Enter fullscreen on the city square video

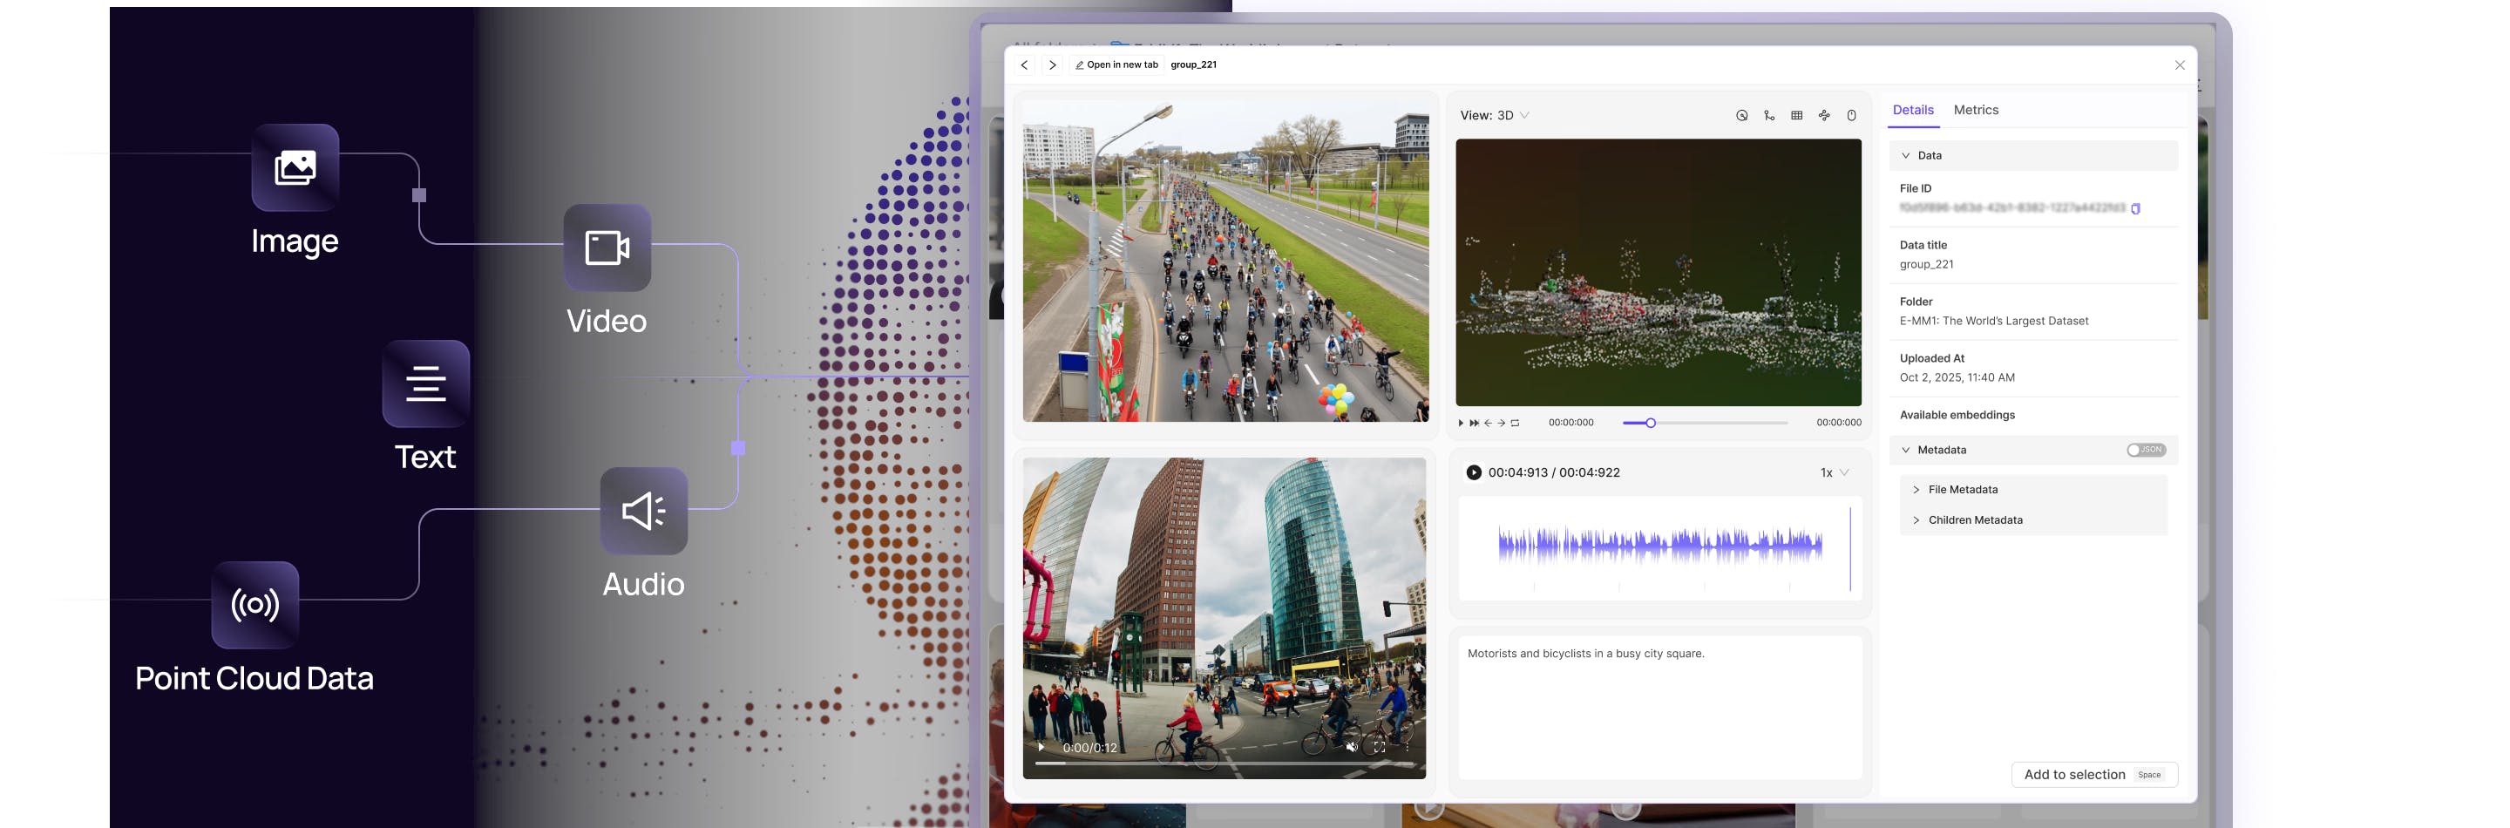[1378, 747]
